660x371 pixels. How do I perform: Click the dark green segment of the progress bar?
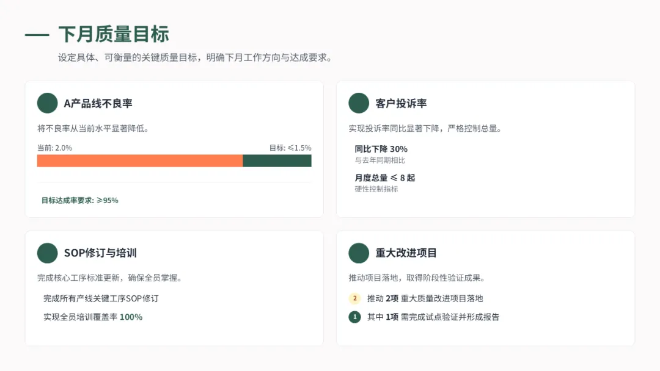click(x=277, y=160)
